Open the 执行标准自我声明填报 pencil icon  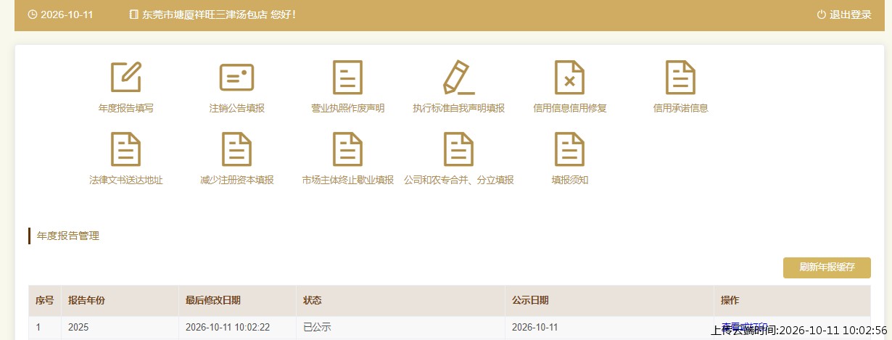coord(458,77)
